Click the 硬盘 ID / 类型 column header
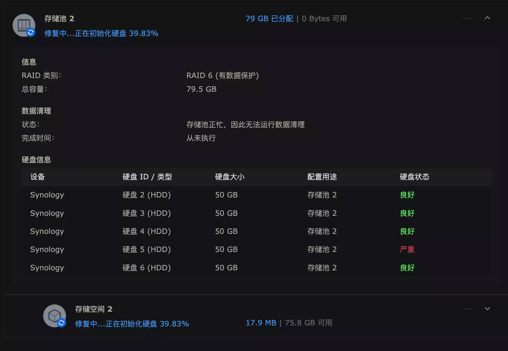Viewport: 508px width, 351px height. [x=147, y=177]
